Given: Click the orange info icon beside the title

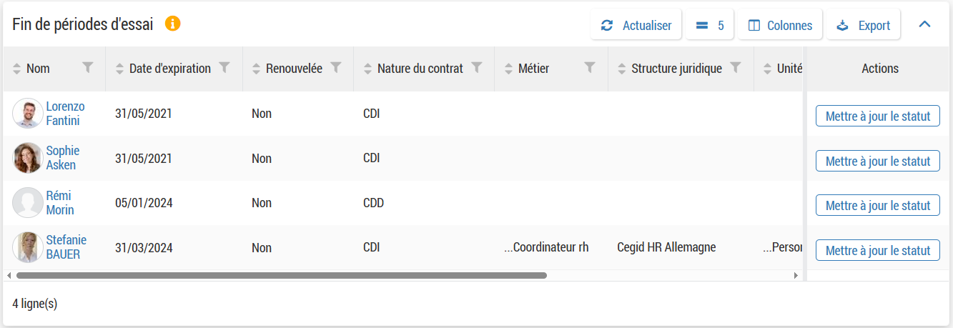Looking at the screenshot, I should click(172, 24).
